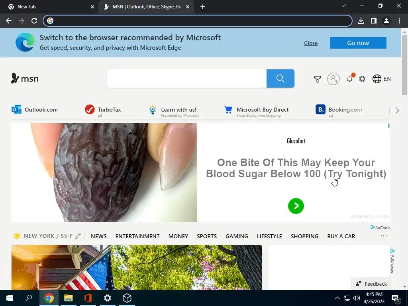Click the Microsoft Edge logo in banner
Image resolution: width=408 pixels, height=306 pixels.
point(25,42)
